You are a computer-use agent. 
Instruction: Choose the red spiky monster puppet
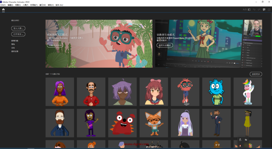(x=122, y=123)
